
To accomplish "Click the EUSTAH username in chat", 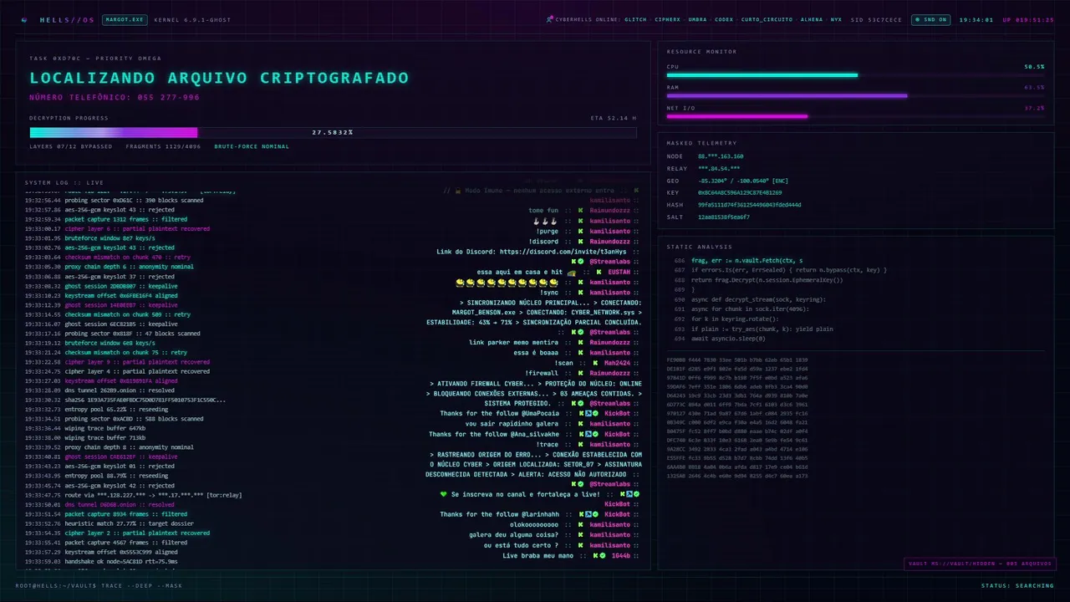I will [x=619, y=273].
